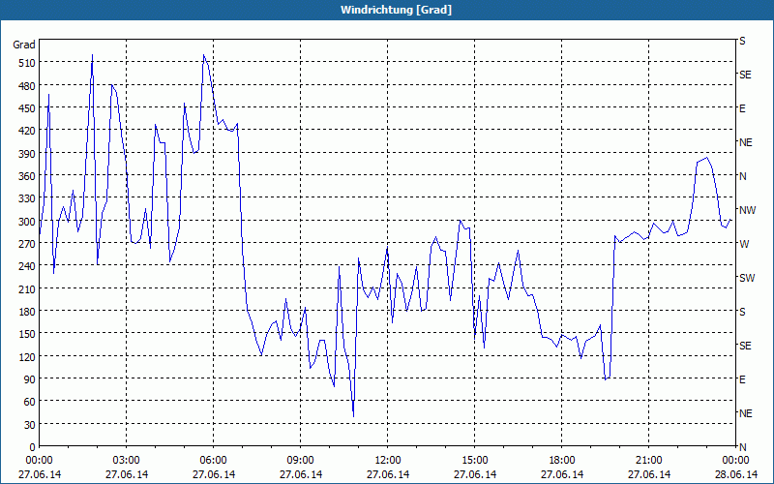Click the NW compass label on the right axis
Screen dimensions: 774x484
(x=747, y=210)
